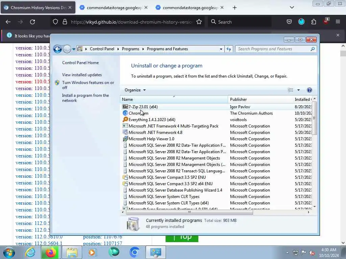The image size is (346, 259).
Task: Expand view options dropdown arrow
Action: (x=298, y=90)
